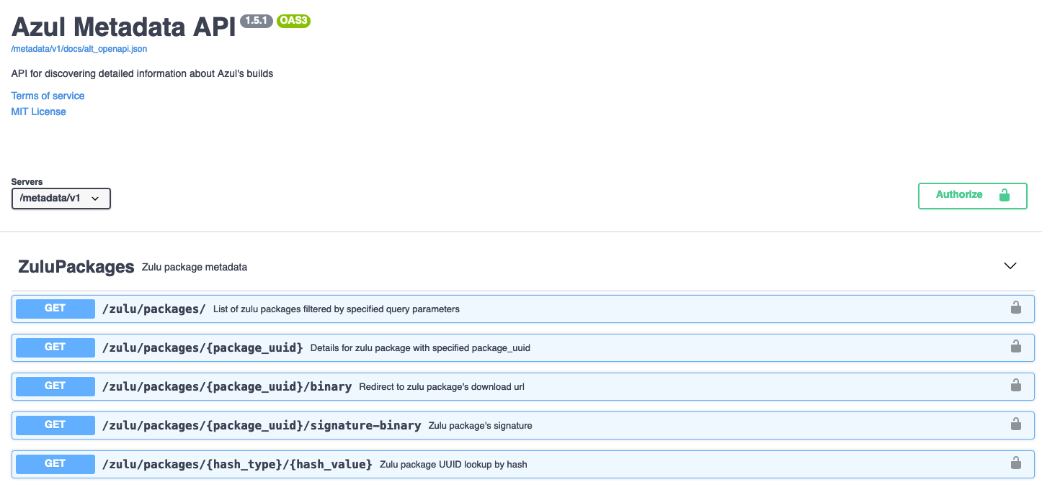Click the padlock icon inside the Authorize button

point(1005,195)
